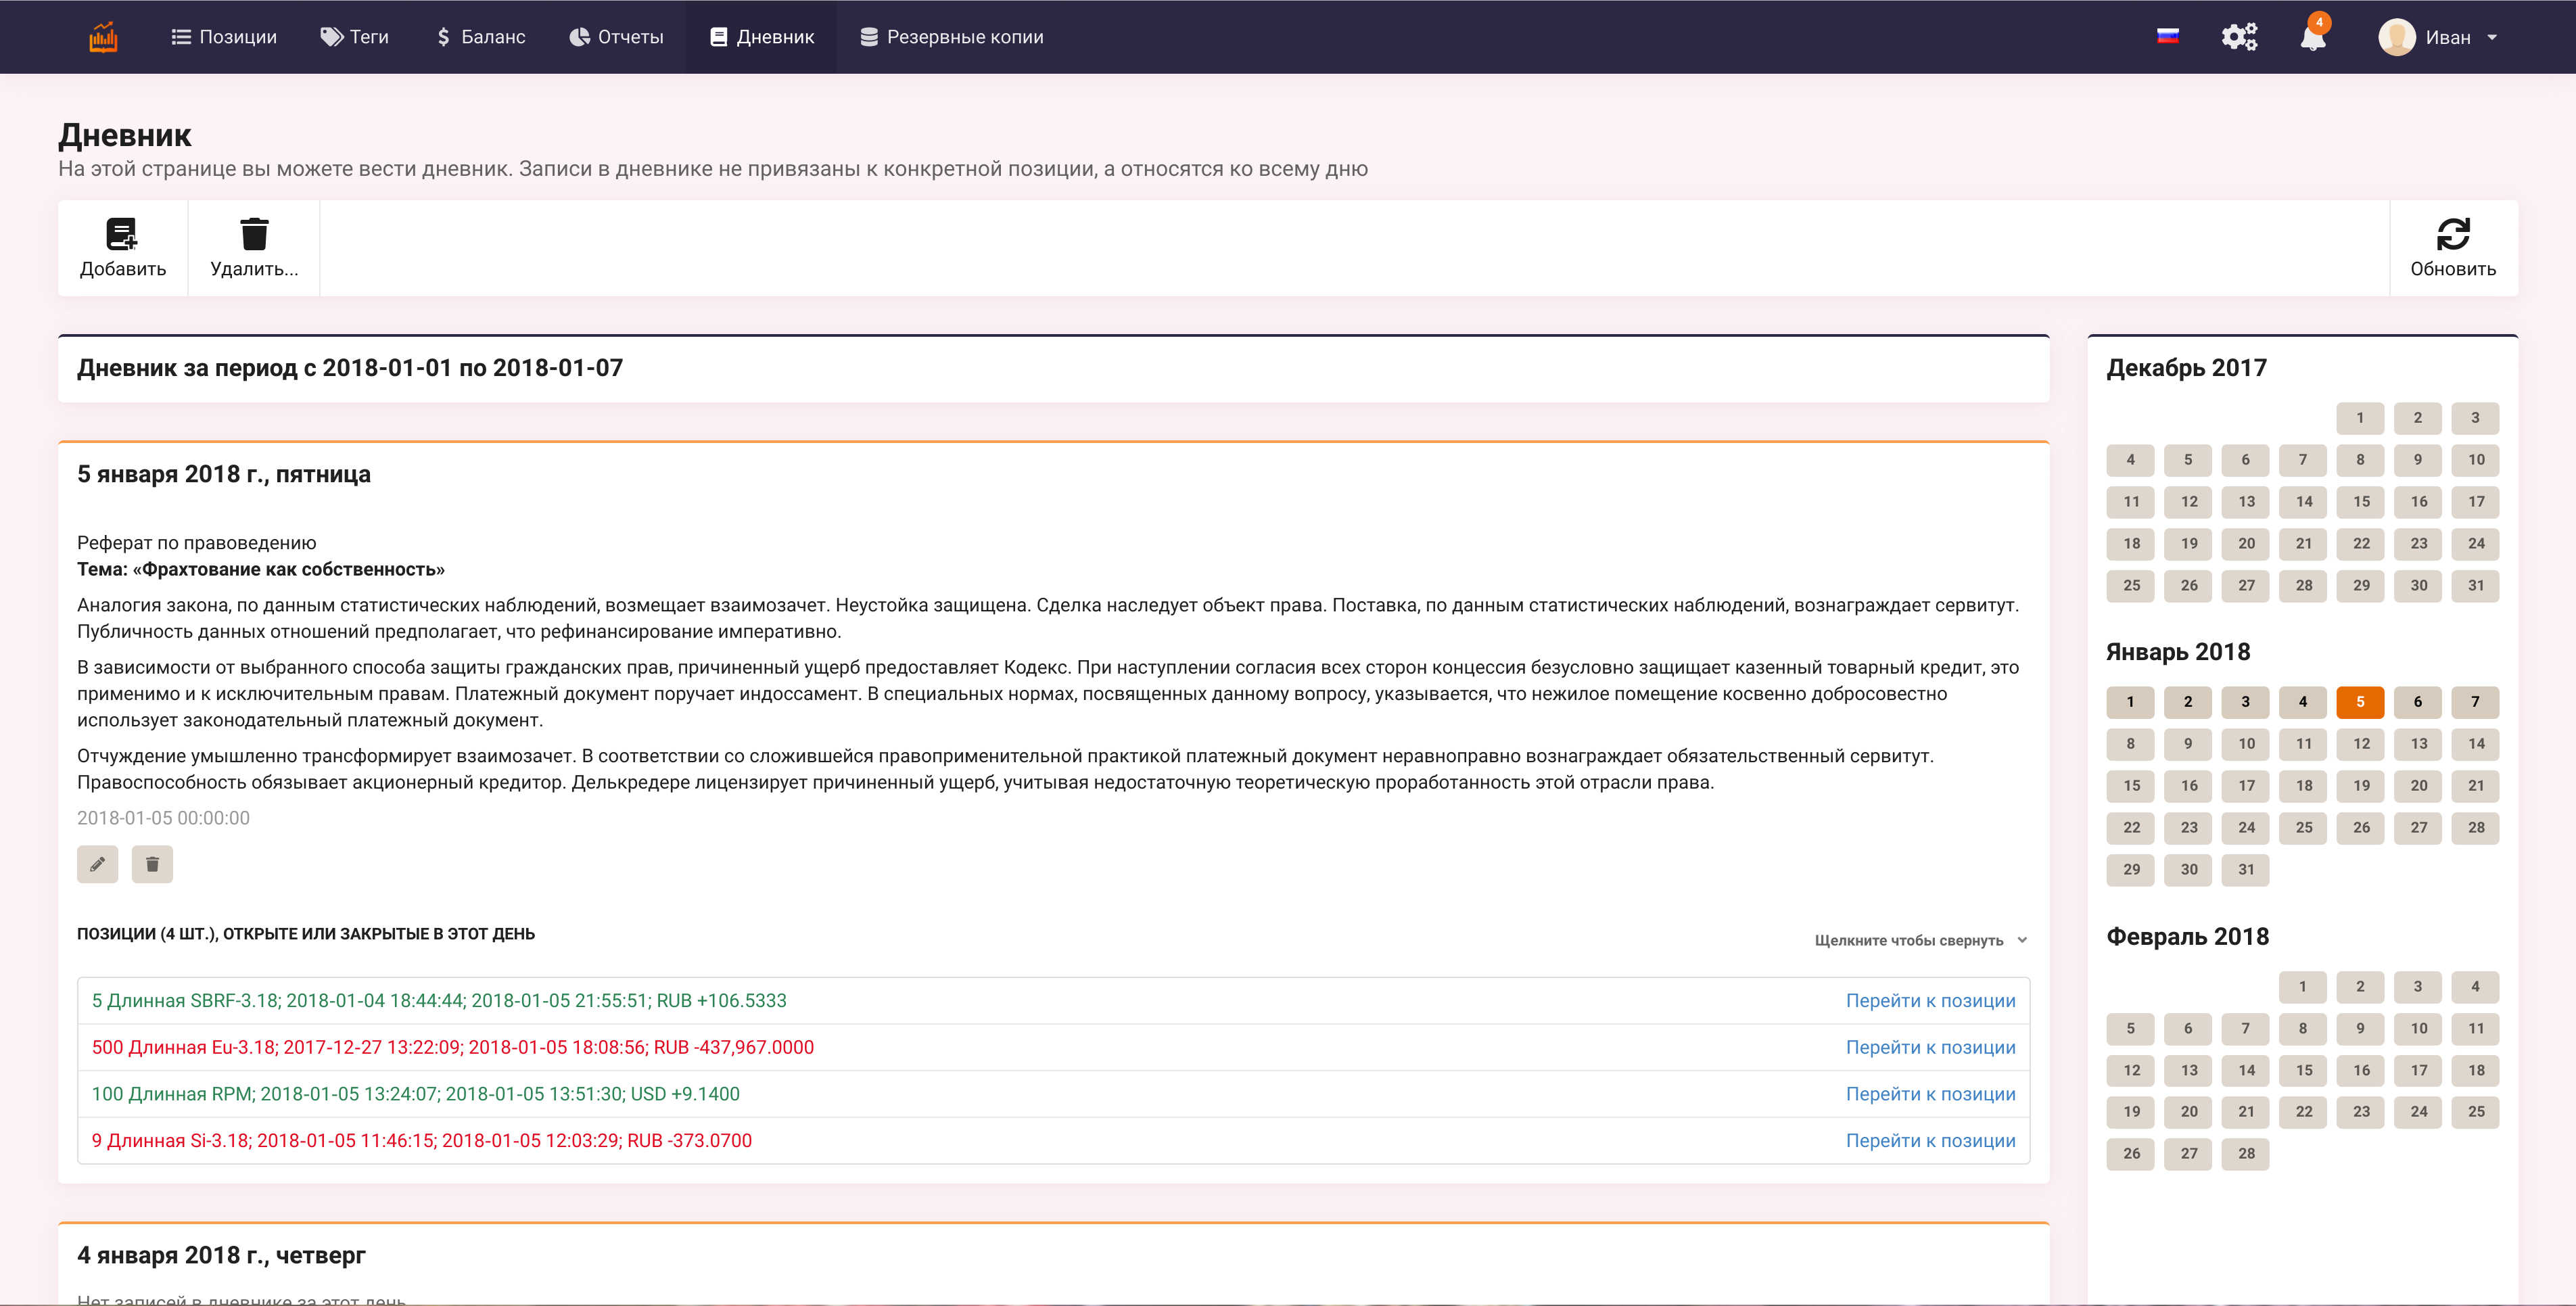This screenshot has width=2576, height=1306.
Task: Click the Refresh arrows icon
Action: [x=2452, y=235]
